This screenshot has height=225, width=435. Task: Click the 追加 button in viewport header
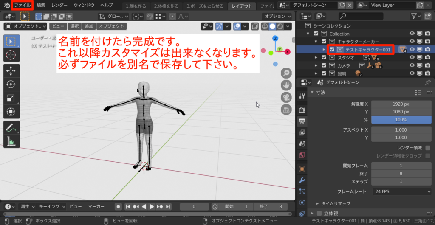(89, 26)
